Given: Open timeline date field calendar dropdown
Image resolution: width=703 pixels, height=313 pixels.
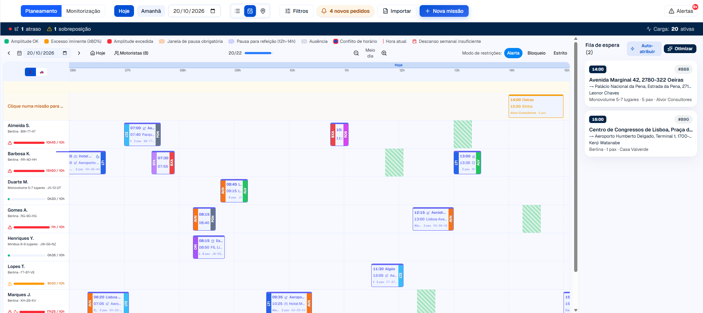Looking at the screenshot, I should (x=65, y=53).
